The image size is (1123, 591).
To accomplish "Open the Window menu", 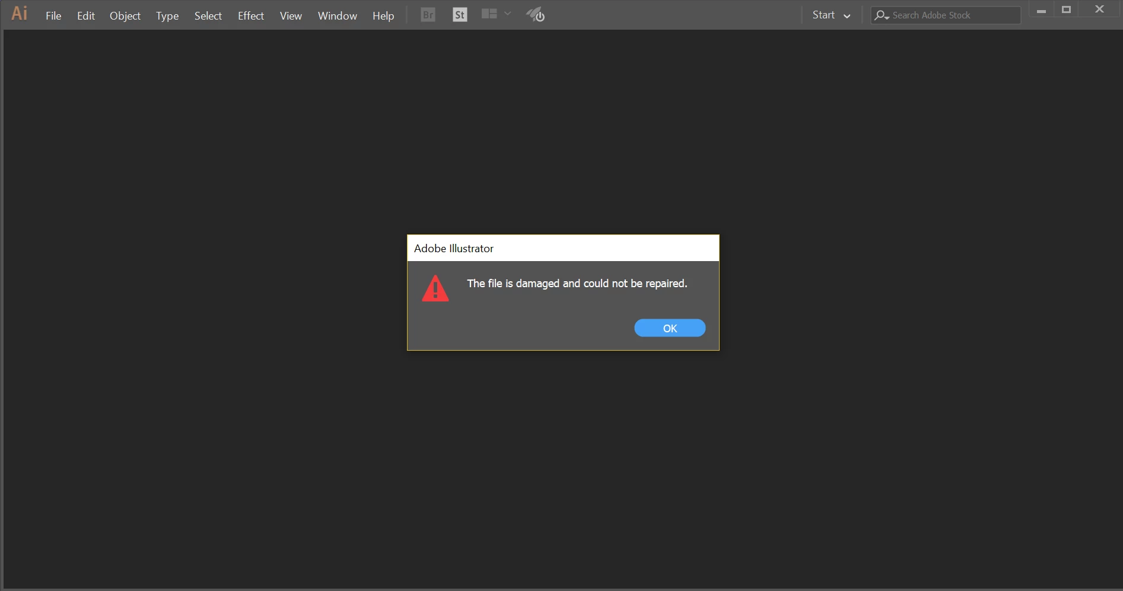I will 338,16.
